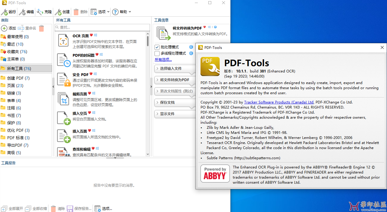Click the 查找 search field
Image resolution: width=387 pixels, height=212 pixels.
(x=102, y=27)
